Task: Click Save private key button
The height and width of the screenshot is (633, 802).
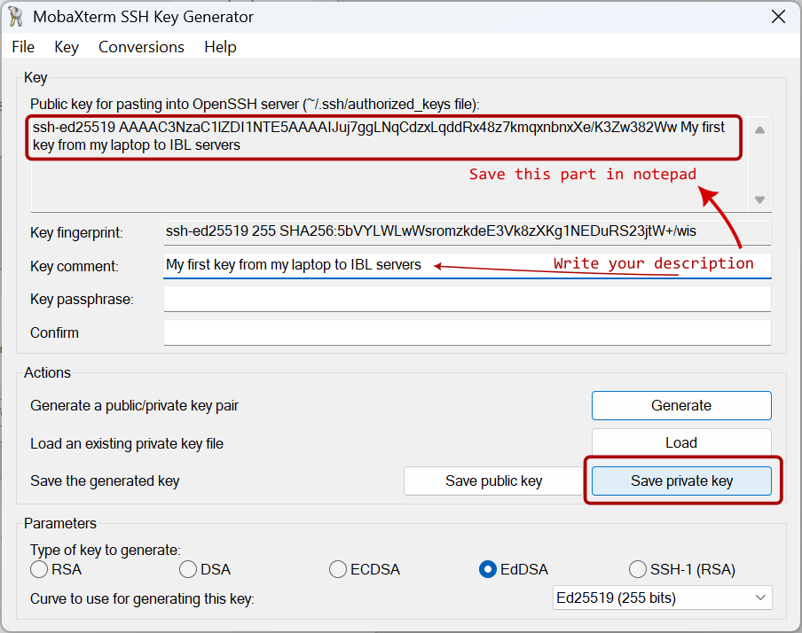Action: [681, 481]
